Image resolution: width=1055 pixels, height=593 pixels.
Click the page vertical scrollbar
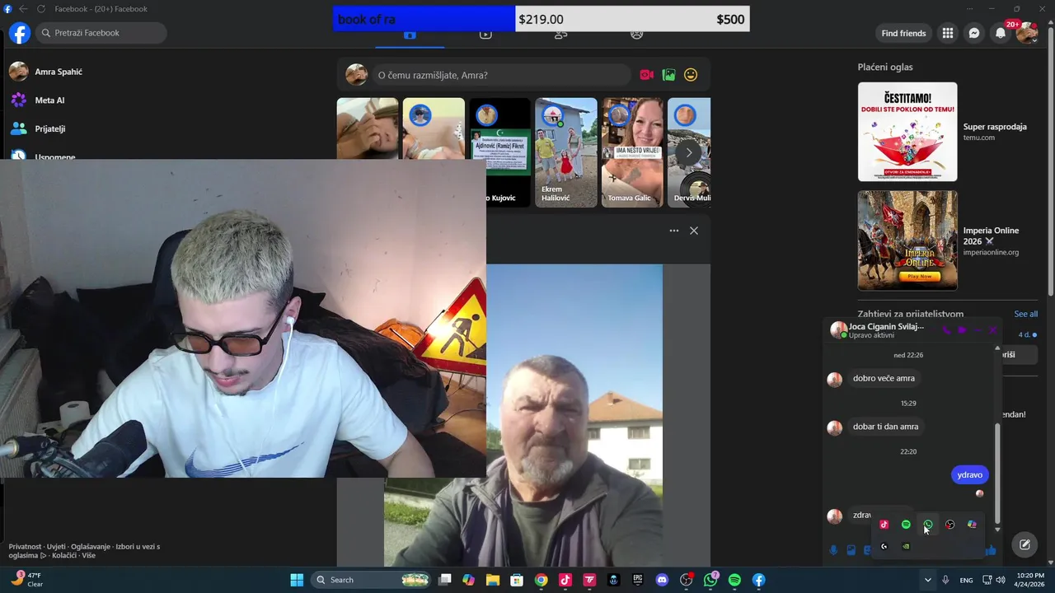click(x=1050, y=161)
